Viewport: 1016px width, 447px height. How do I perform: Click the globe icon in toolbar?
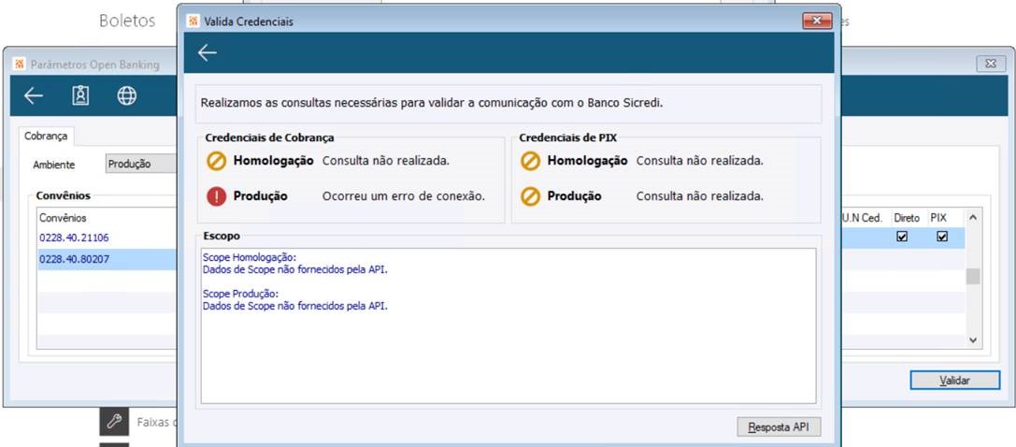127,96
